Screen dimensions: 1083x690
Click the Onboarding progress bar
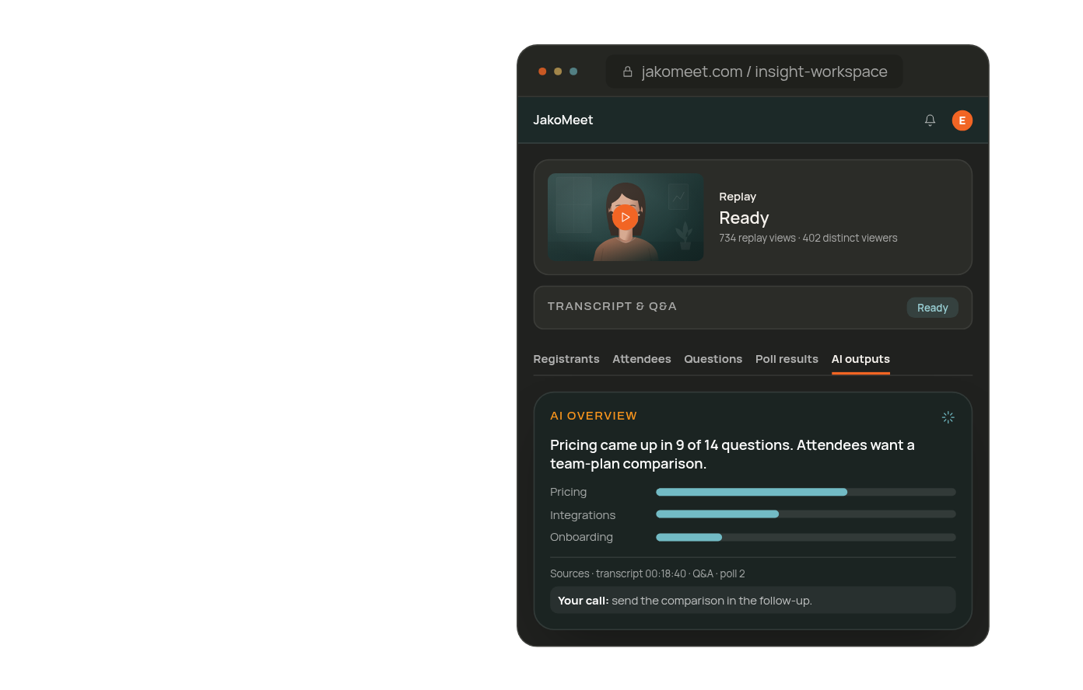coord(806,537)
